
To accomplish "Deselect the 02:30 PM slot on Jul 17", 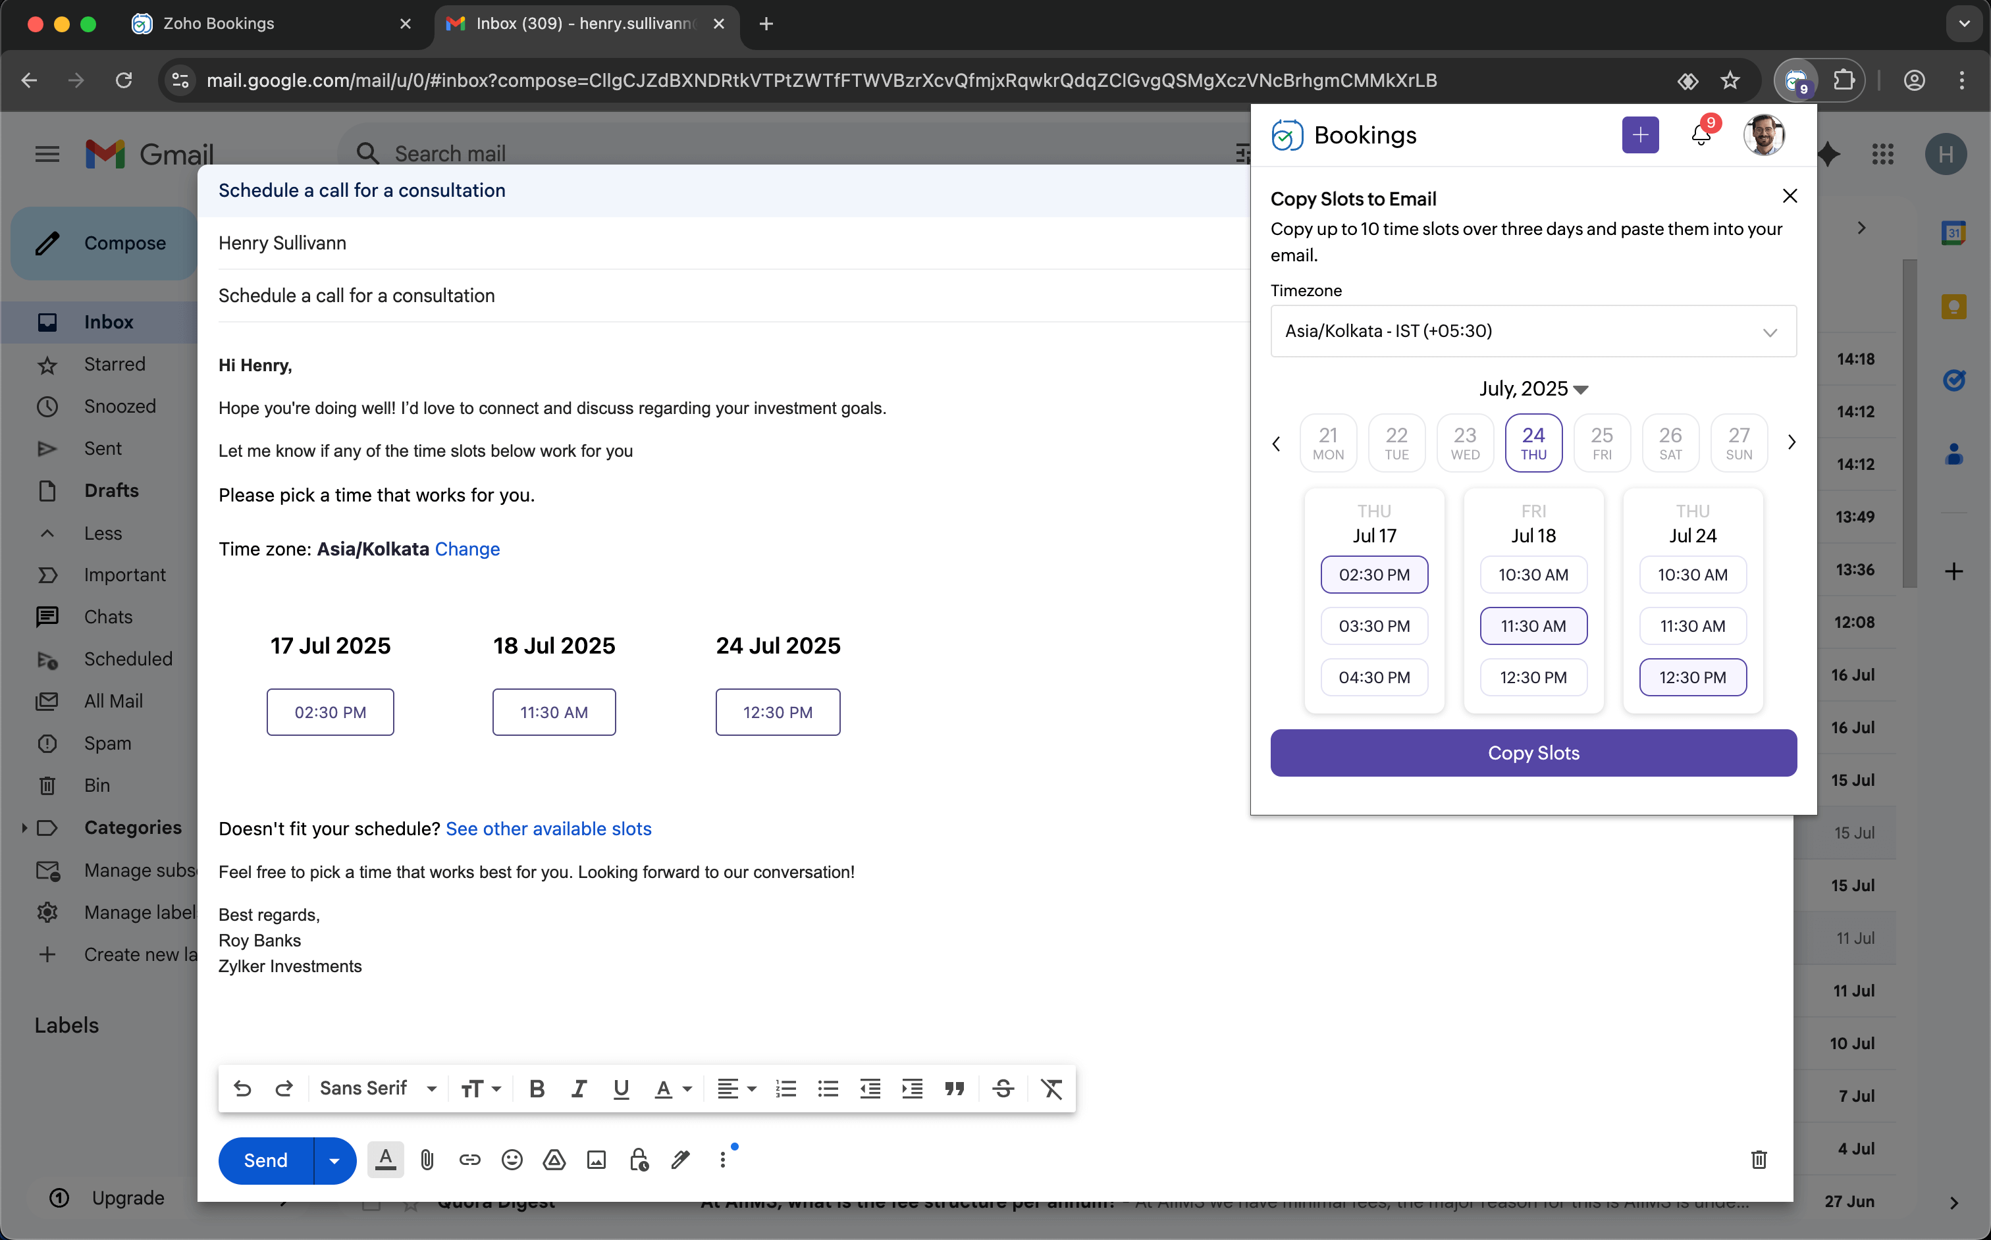I will [1374, 575].
